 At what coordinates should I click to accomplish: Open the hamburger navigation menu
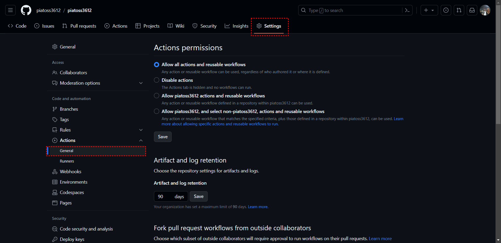tap(10, 10)
